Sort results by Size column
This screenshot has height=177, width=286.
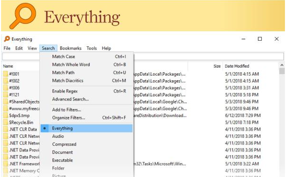pos(217,66)
